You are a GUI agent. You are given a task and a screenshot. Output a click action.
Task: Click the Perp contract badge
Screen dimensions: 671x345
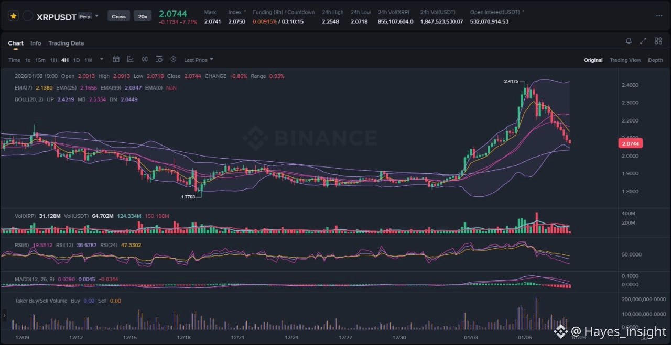click(x=84, y=17)
